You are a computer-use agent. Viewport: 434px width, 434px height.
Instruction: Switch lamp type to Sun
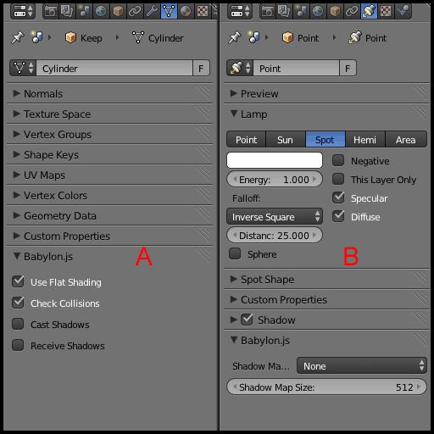coord(286,140)
